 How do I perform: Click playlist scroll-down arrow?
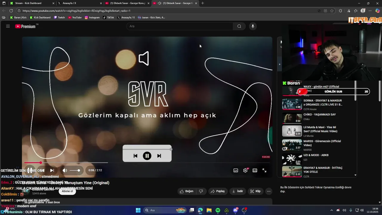coord(355,175)
